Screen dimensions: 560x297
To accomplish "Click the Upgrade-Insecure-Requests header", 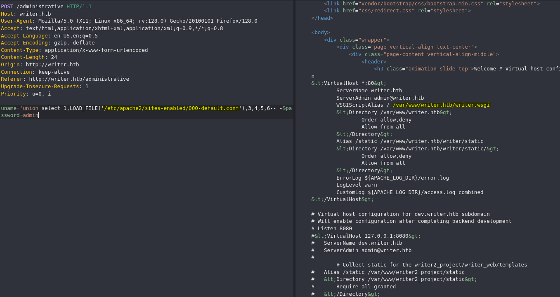I will (x=45, y=87).
